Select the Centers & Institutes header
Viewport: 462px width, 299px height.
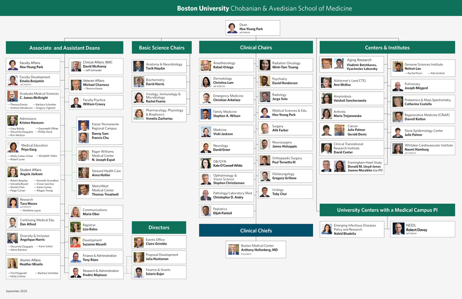(x=387, y=48)
